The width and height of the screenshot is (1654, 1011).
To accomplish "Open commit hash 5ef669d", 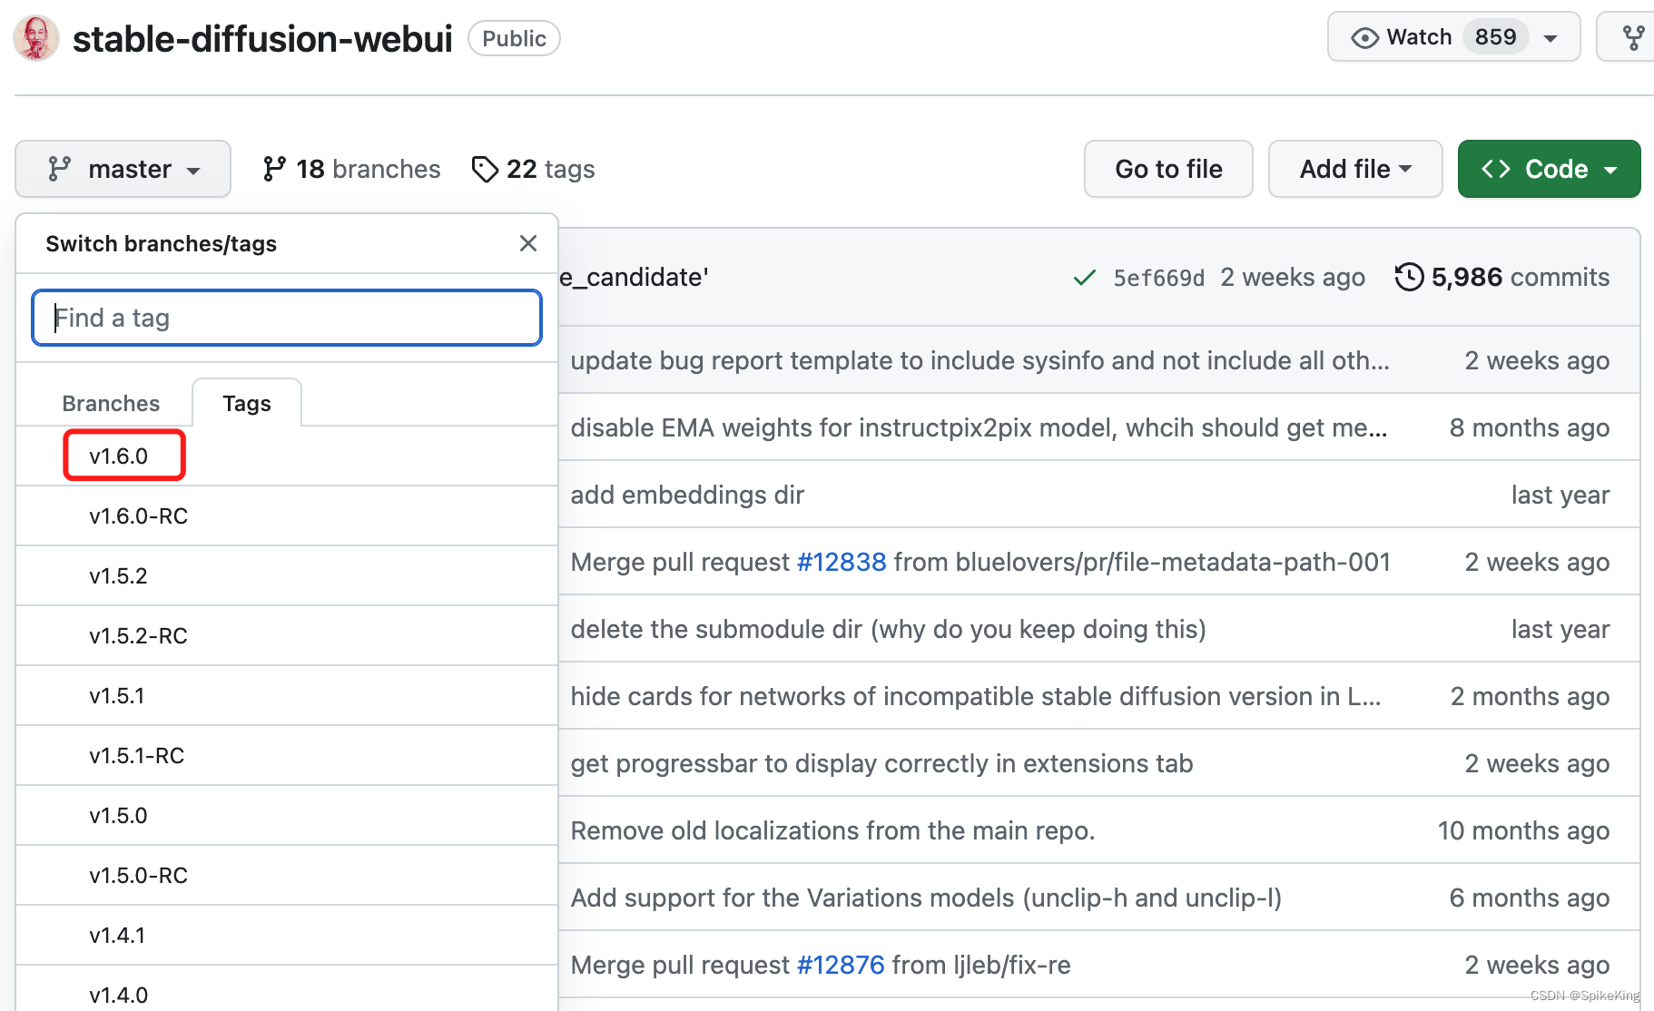I will (x=1158, y=278).
